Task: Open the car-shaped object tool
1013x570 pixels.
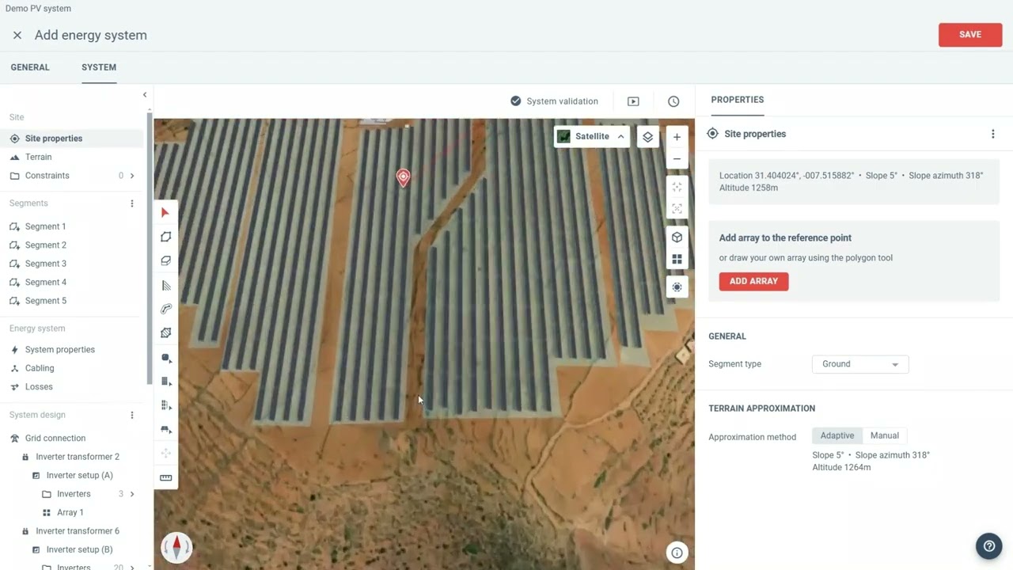Action: [165, 430]
